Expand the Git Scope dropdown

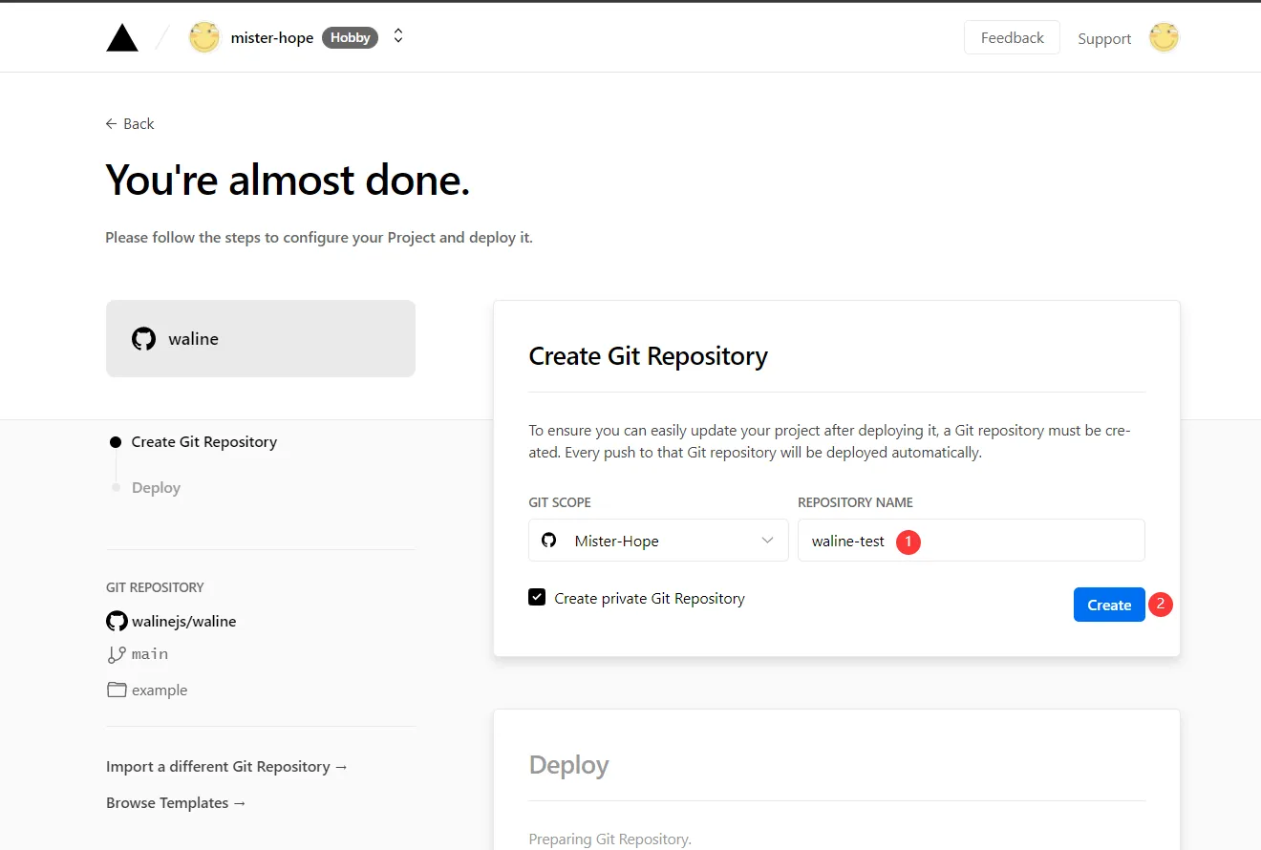pos(767,541)
